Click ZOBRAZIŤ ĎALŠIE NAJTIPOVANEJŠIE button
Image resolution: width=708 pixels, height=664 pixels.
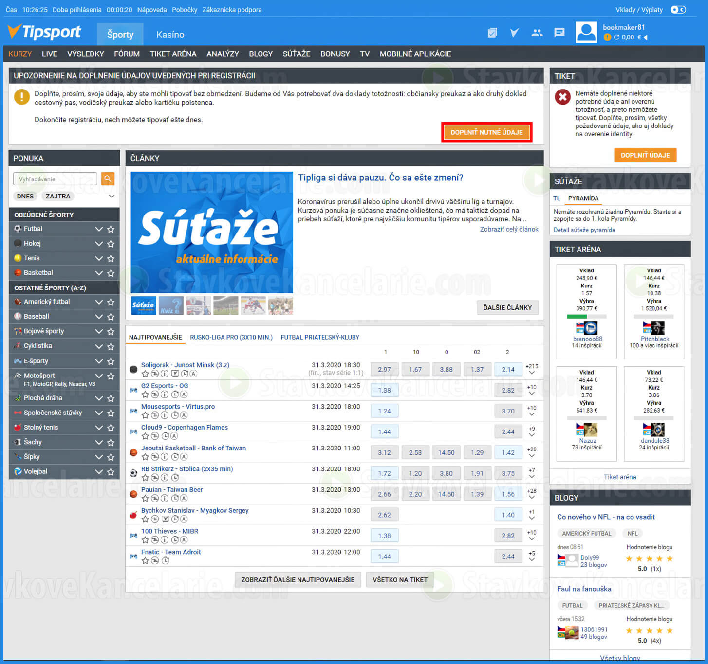[x=298, y=580]
